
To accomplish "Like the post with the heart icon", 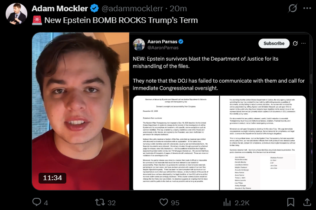I will [164, 202].
